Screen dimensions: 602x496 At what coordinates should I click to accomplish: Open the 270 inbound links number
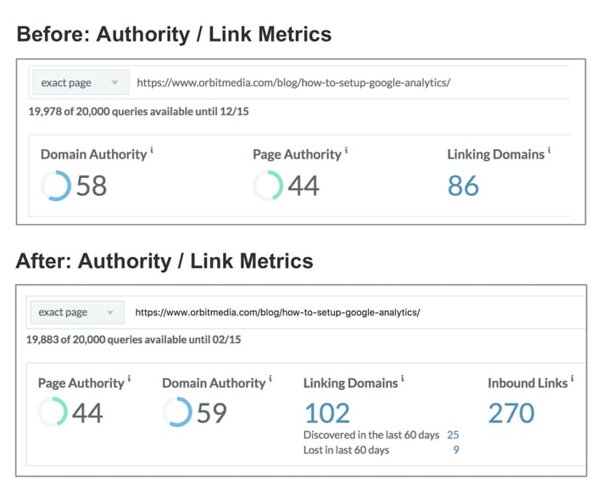pos(511,413)
